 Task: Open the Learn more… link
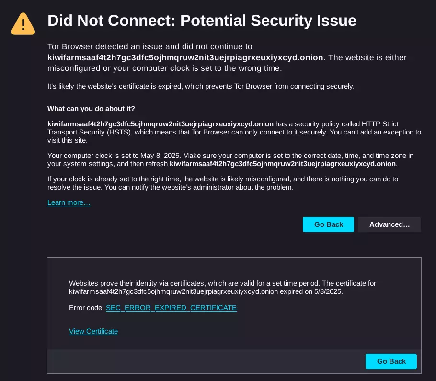tap(69, 202)
